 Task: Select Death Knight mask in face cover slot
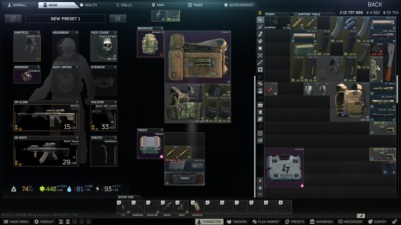click(104, 48)
